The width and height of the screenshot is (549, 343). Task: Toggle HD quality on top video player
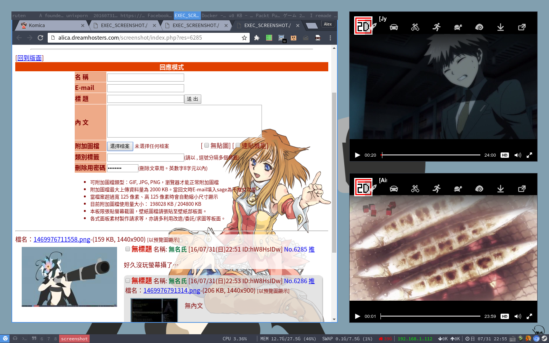click(504, 155)
